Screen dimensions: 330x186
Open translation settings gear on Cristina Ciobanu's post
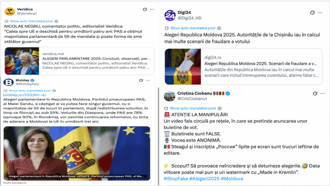(220, 108)
